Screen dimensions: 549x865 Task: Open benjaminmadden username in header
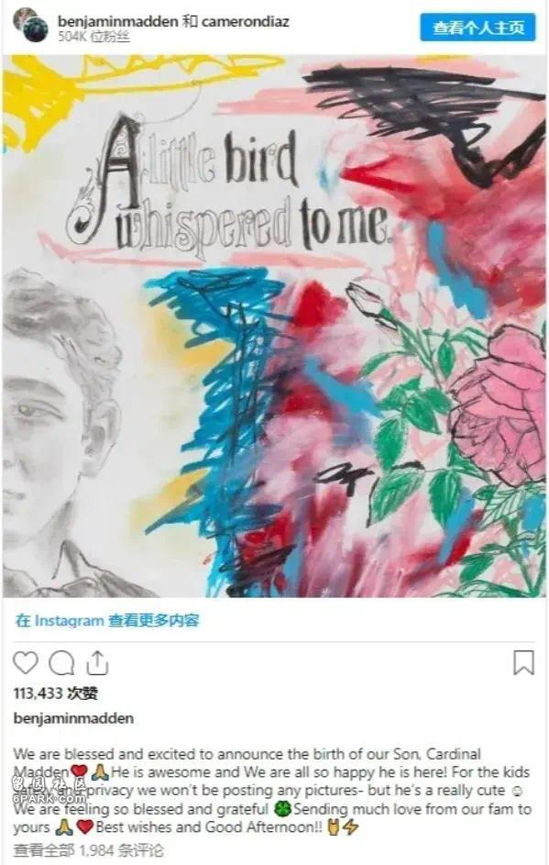117,21
